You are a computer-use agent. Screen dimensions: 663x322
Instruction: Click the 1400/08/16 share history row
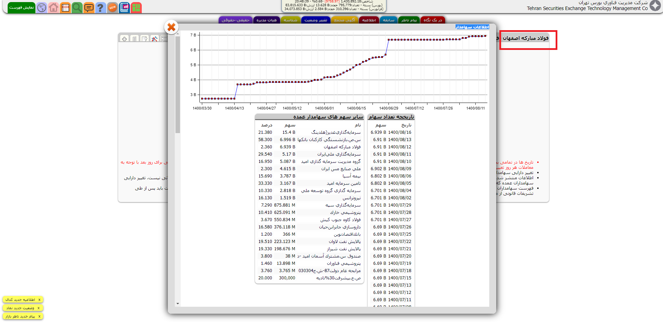[x=391, y=132]
